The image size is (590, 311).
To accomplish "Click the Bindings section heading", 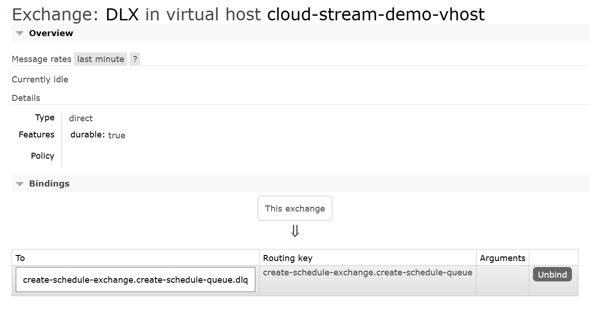I will click(49, 184).
